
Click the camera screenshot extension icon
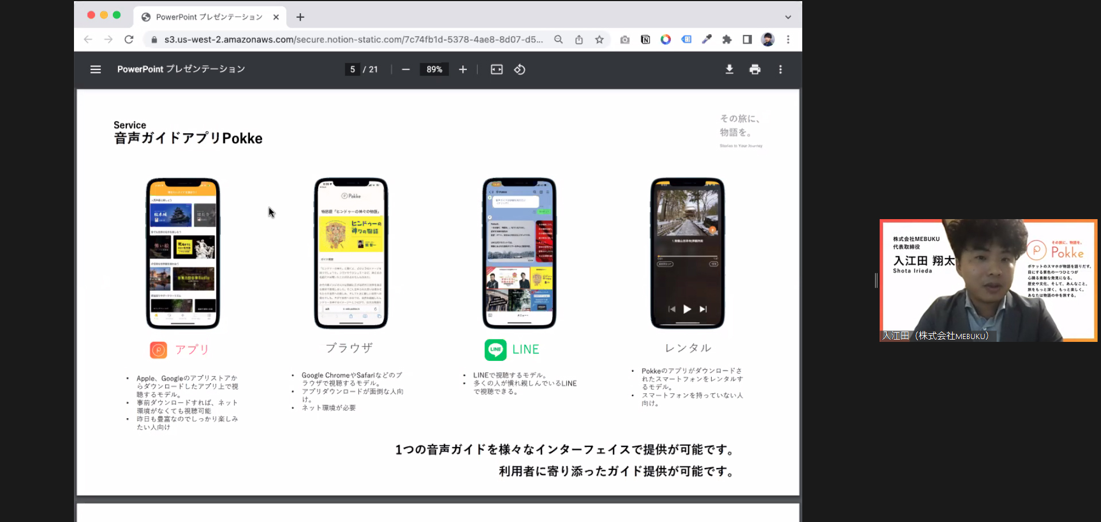pos(625,40)
